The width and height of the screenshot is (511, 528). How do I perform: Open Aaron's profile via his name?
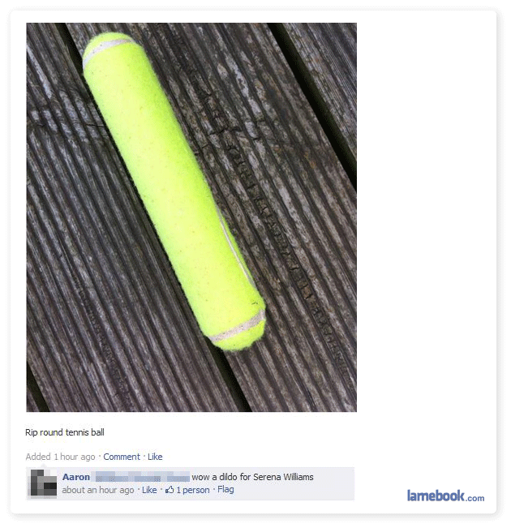[x=76, y=477]
